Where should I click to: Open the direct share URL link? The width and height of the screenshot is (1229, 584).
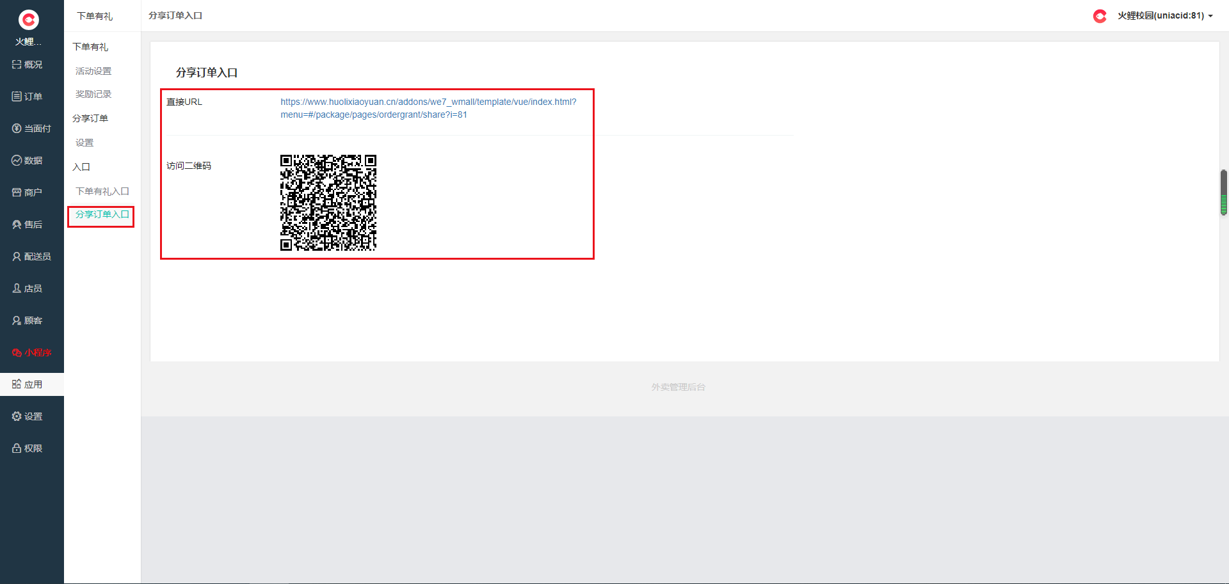click(x=428, y=108)
